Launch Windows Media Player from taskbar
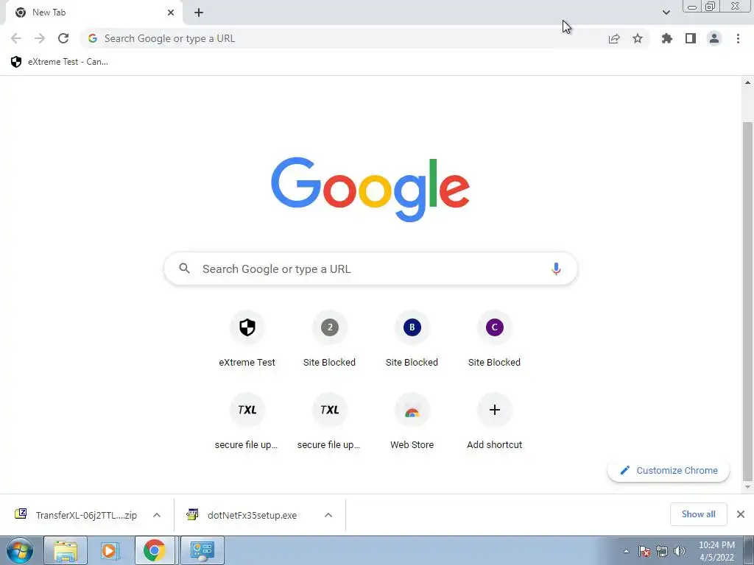The width and height of the screenshot is (754, 565). click(110, 550)
